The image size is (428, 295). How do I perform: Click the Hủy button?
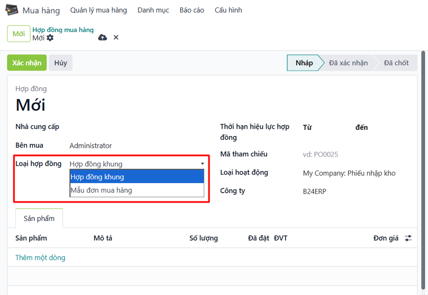(61, 63)
